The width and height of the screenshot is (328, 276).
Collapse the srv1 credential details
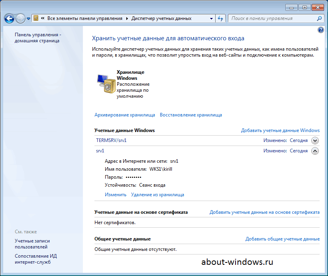(314, 151)
